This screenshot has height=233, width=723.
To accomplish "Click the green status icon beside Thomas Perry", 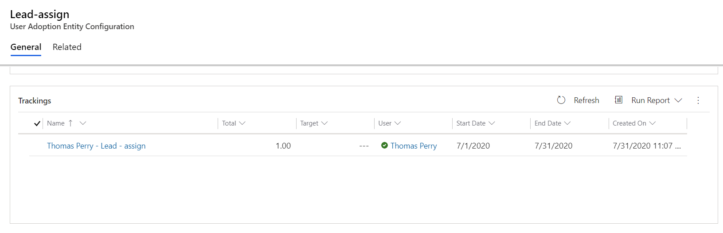I will [x=384, y=145].
